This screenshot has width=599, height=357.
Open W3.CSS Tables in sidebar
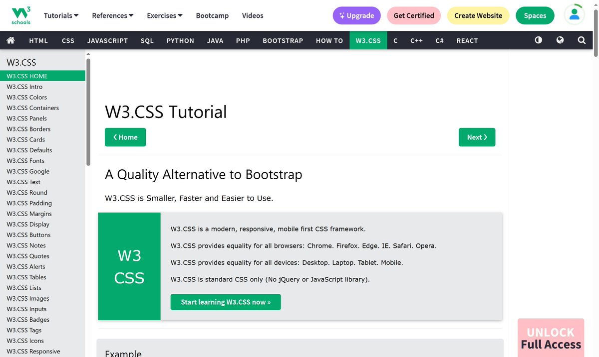click(42, 277)
